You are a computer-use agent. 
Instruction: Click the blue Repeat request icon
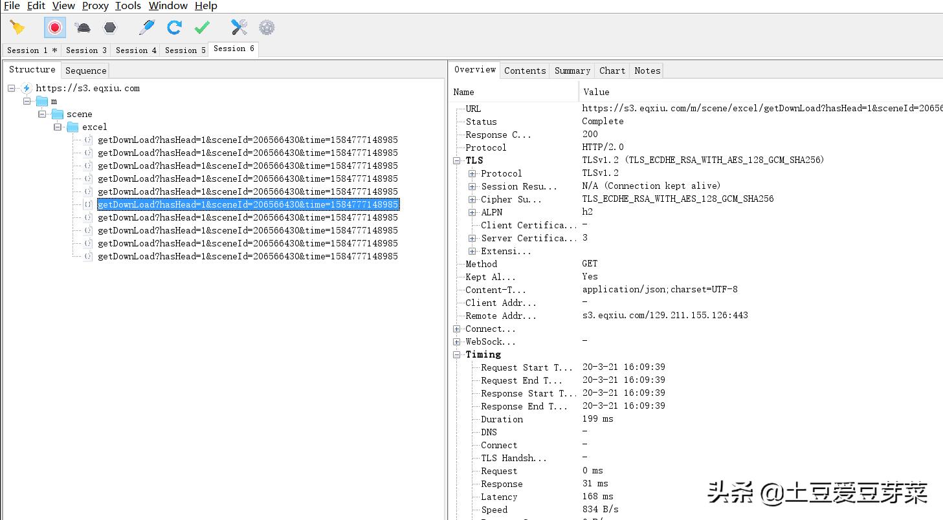click(174, 27)
